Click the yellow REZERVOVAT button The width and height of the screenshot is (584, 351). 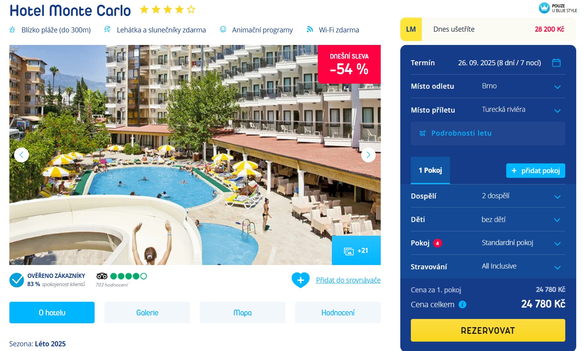tap(488, 330)
